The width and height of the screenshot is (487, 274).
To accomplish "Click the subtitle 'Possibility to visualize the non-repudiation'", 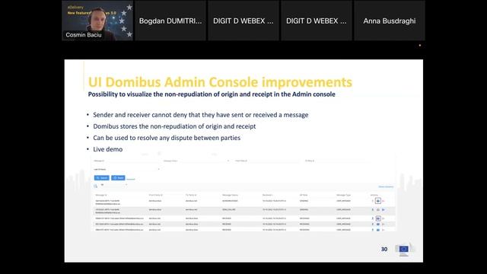I will click(x=212, y=94).
